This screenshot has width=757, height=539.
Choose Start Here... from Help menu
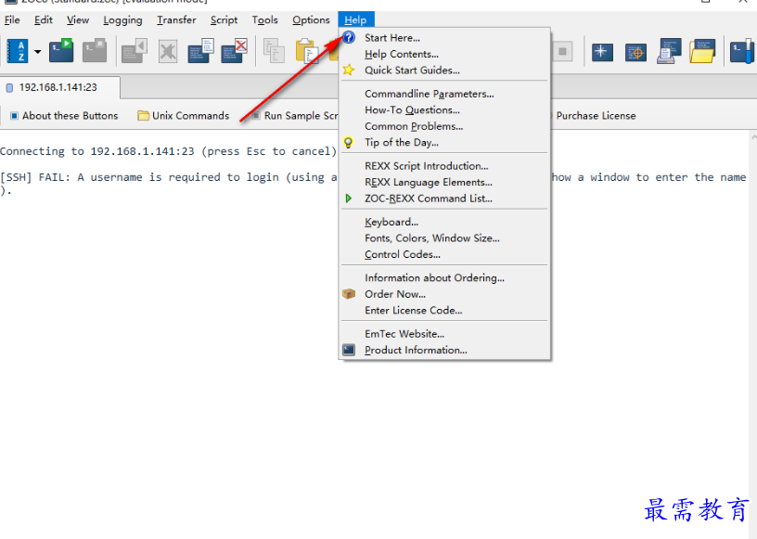(x=444, y=38)
